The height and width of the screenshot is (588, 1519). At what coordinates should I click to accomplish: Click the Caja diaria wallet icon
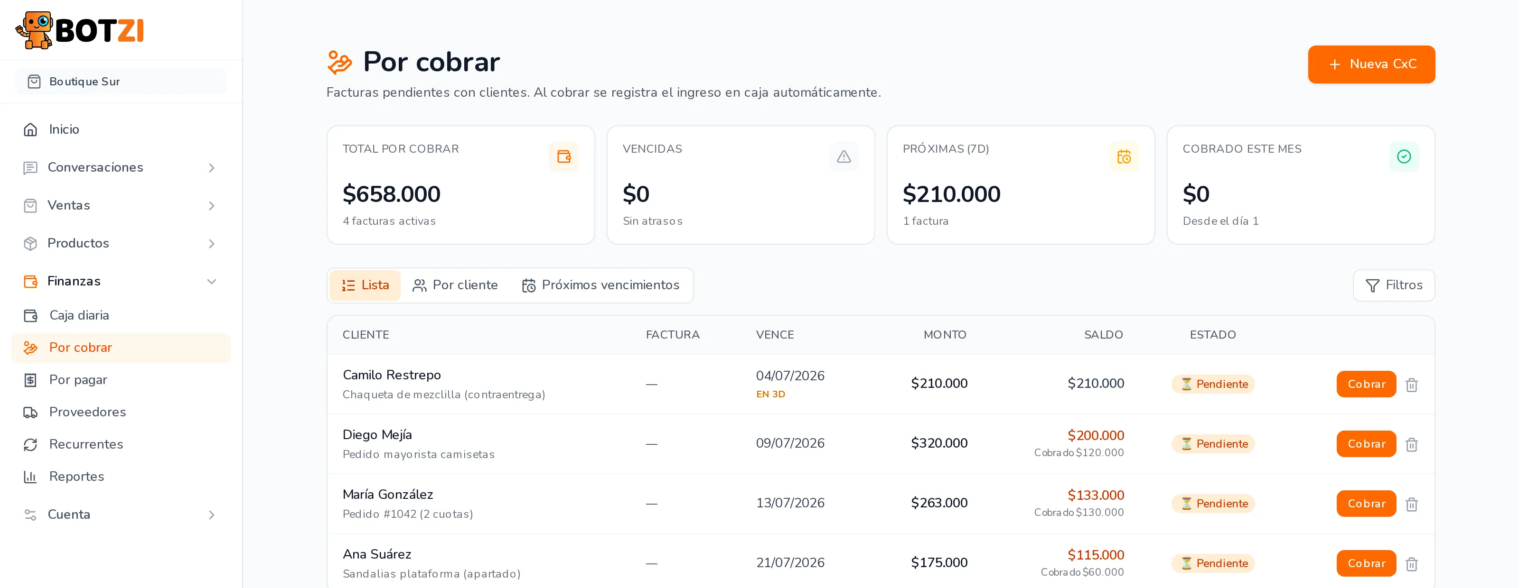[x=30, y=316]
